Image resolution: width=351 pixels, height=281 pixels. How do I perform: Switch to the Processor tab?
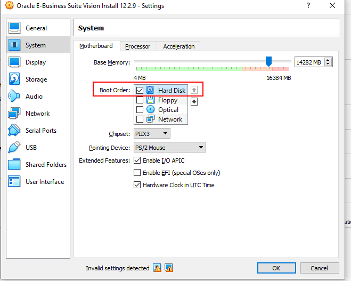point(138,46)
